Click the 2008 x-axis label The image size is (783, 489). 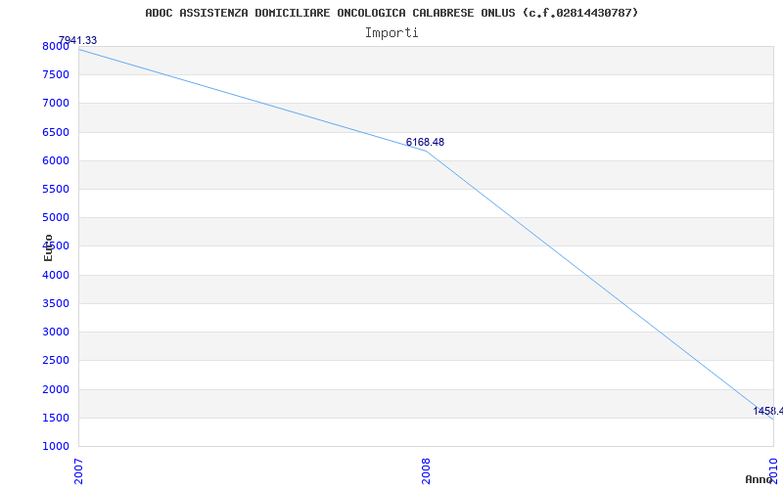[x=426, y=471]
